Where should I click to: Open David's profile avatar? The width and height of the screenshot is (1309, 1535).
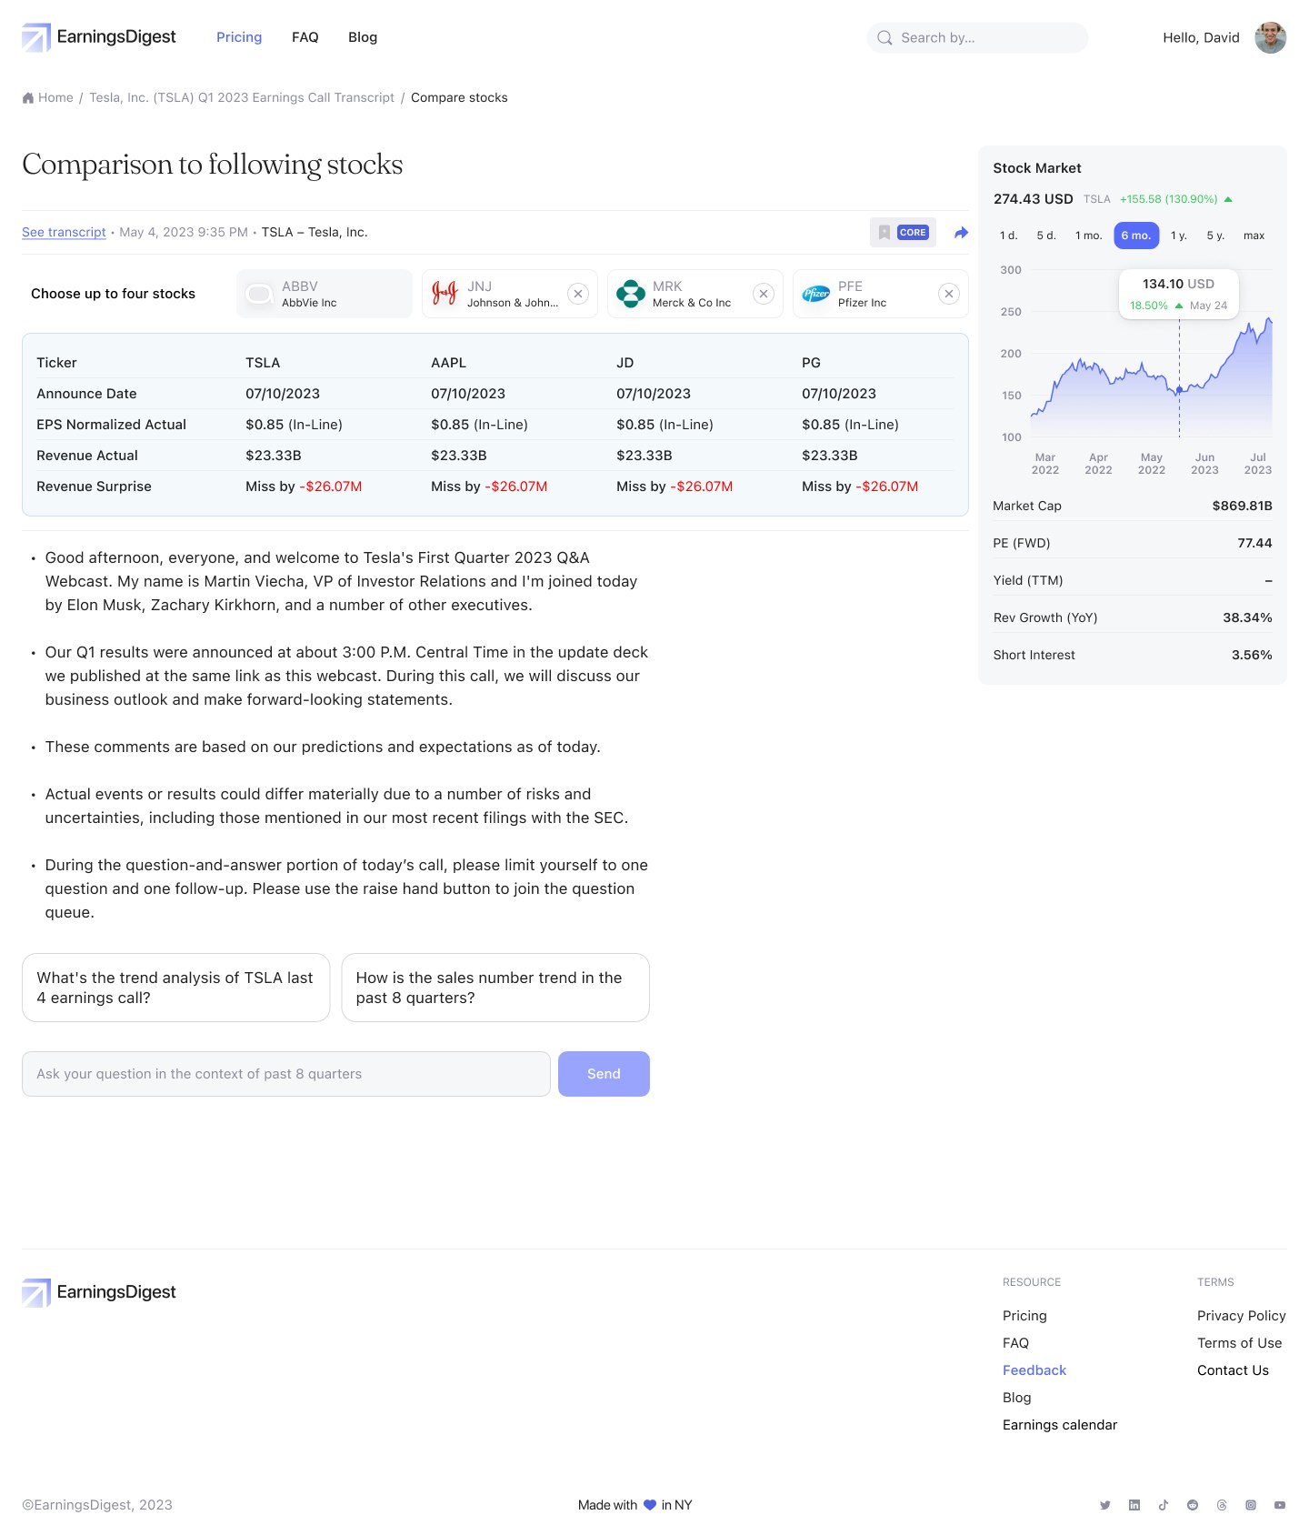pyautogui.click(x=1271, y=37)
